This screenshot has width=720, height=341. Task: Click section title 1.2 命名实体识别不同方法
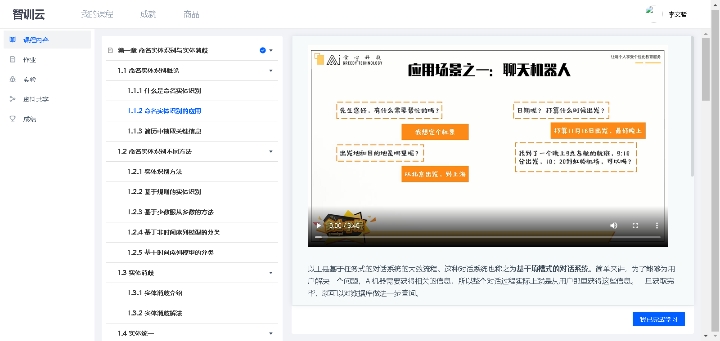154,151
